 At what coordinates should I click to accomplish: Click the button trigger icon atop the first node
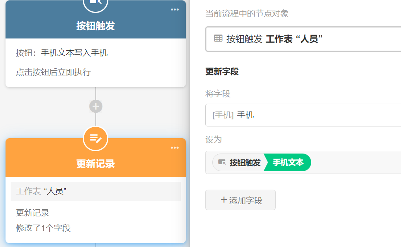[x=95, y=3]
